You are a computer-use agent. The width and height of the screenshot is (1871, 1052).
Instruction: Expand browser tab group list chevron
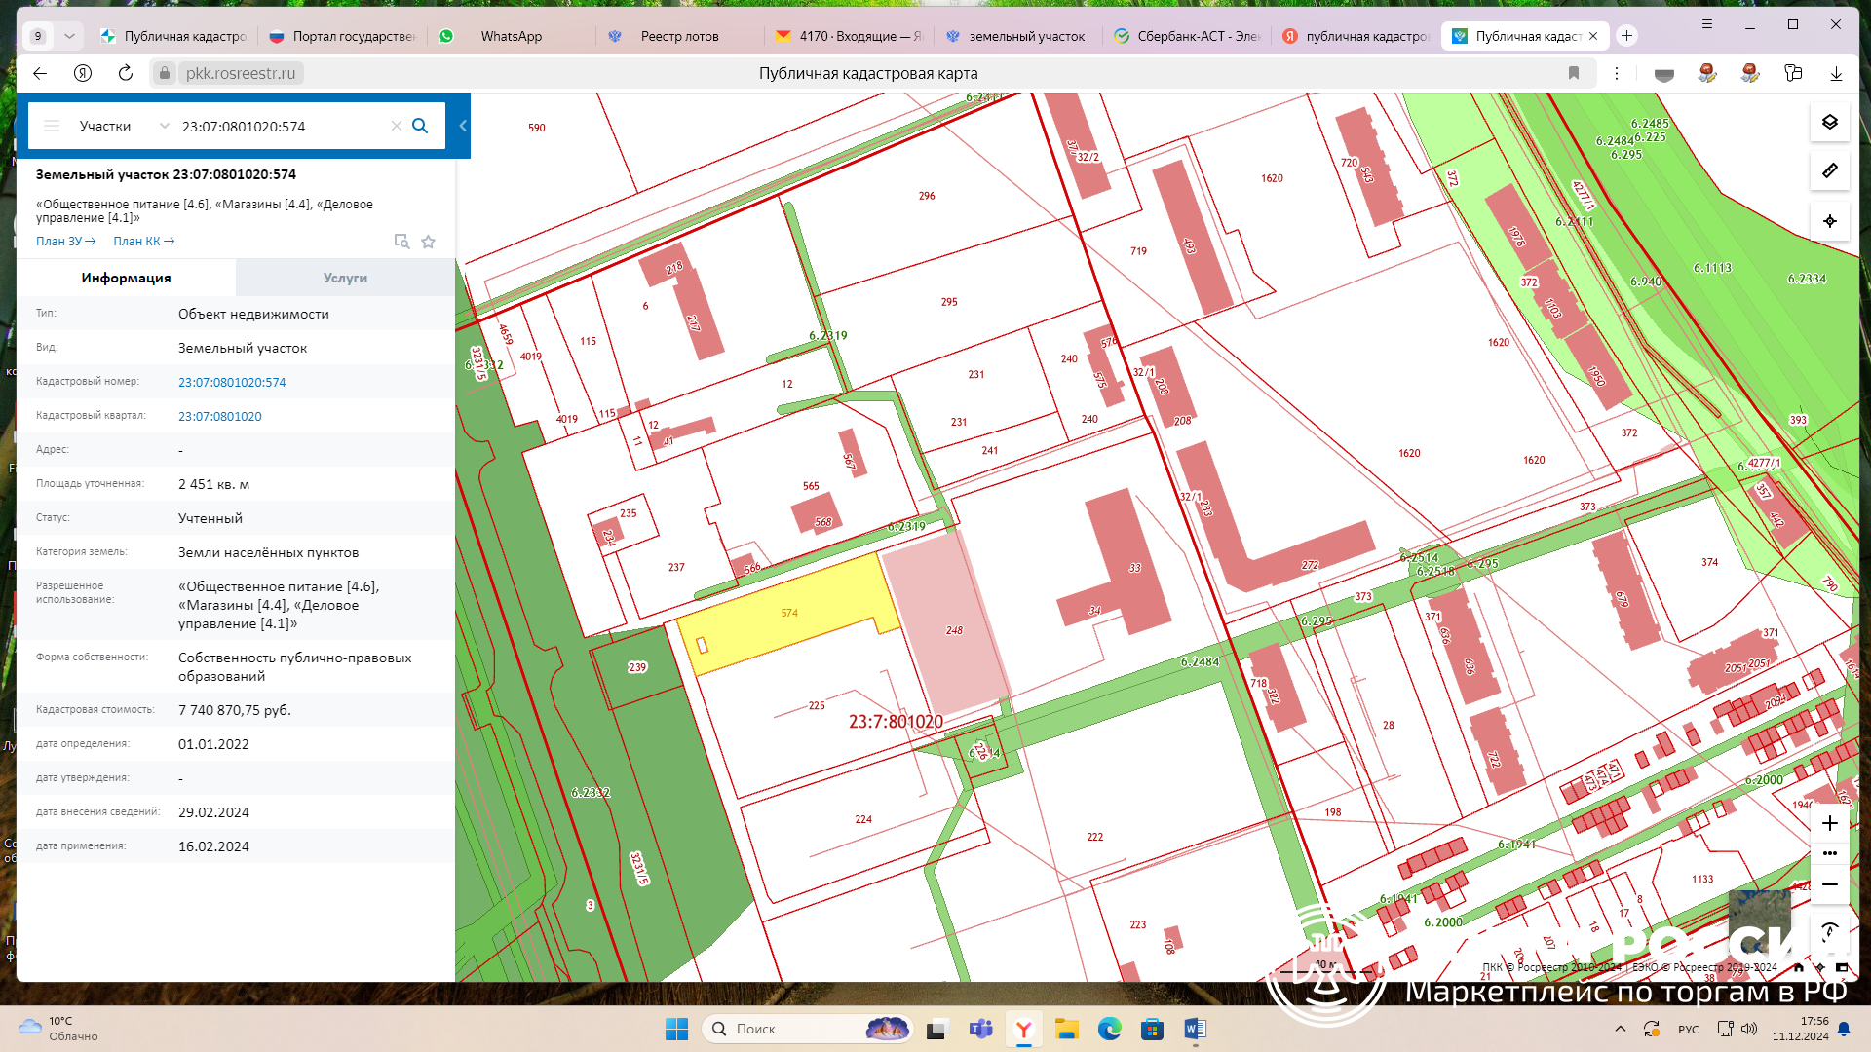[x=69, y=36]
